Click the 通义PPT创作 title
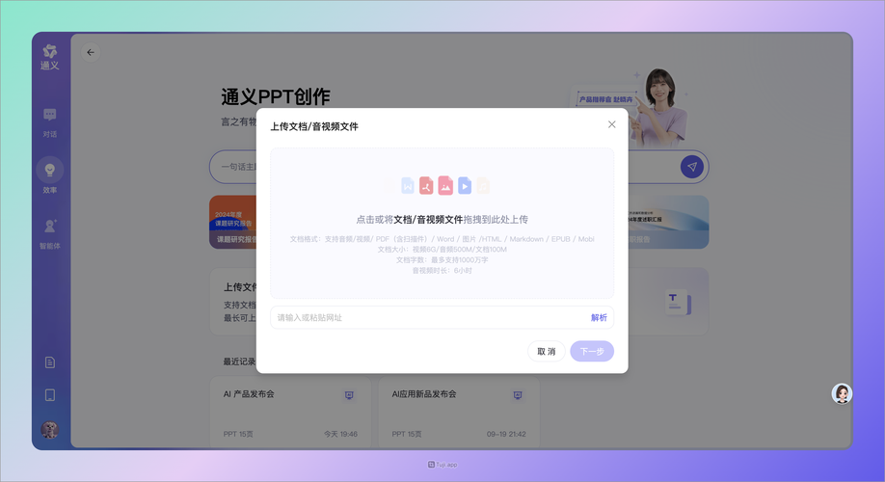This screenshot has width=885, height=482. click(x=276, y=97)
